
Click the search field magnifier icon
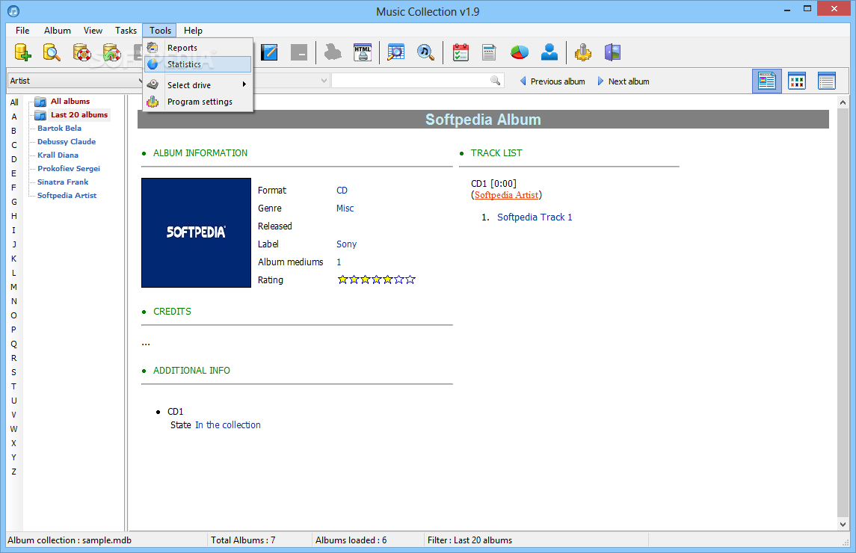click(495, 81)
